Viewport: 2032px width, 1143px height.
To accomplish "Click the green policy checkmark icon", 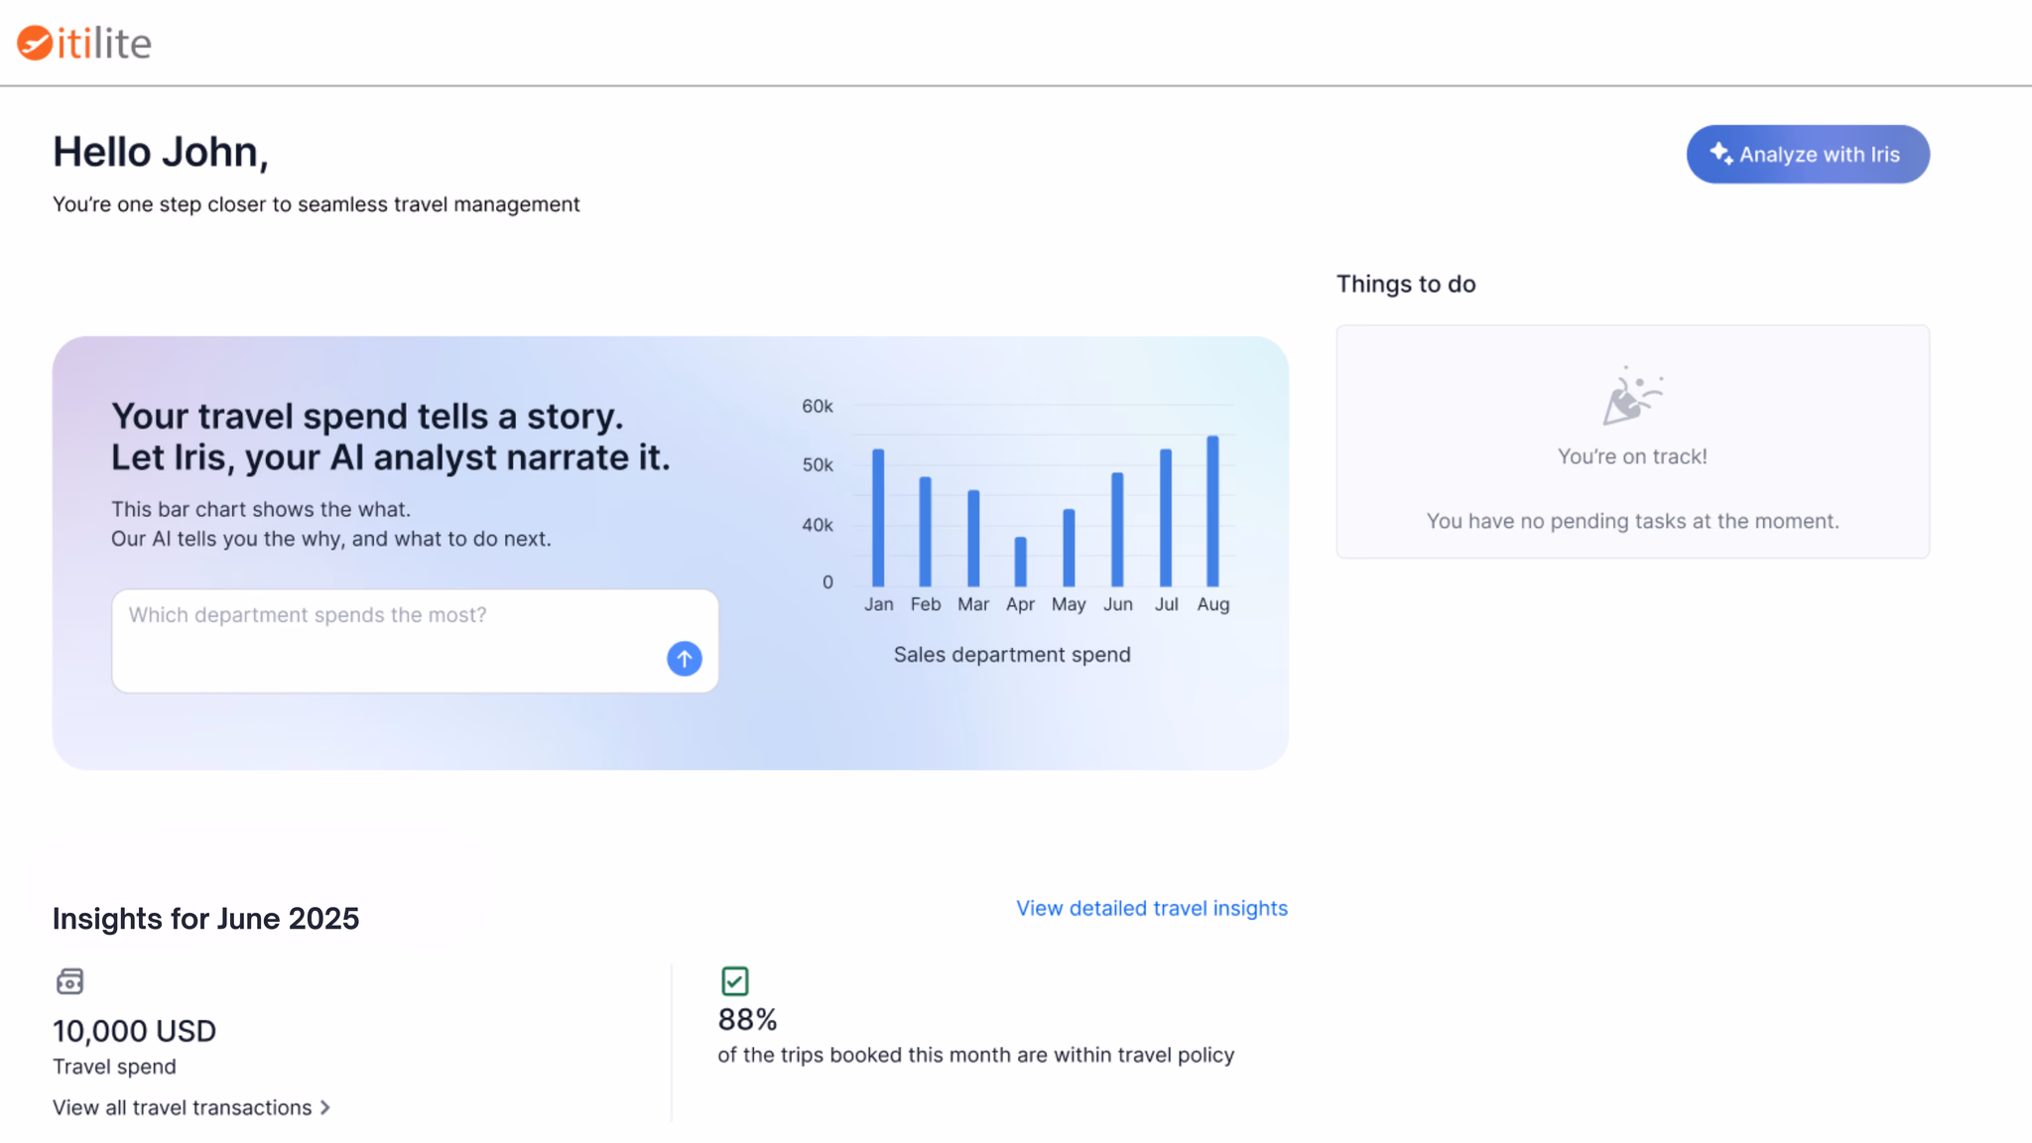I will 734,980.
